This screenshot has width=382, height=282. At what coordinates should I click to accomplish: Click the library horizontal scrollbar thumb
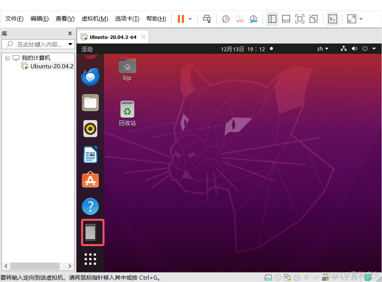coord(35,266)
